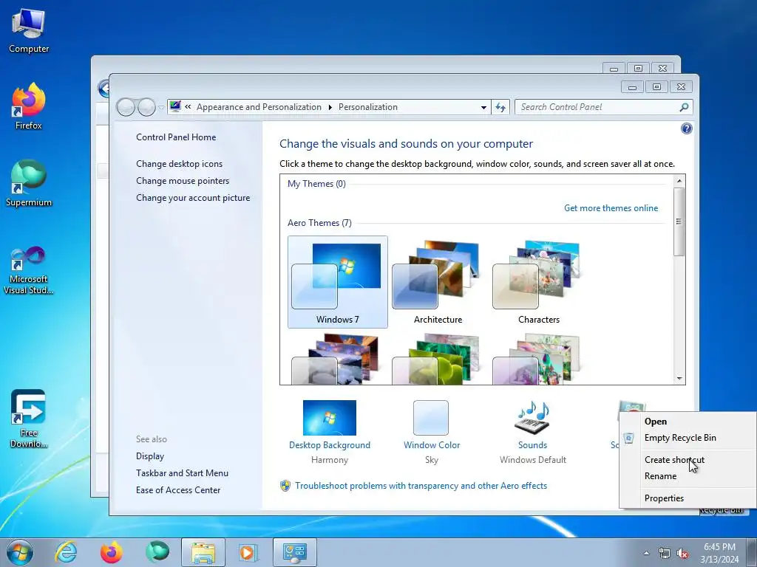The height and width of the screenshot is (567, 757).
Task: Open Sounds settings icon
Action: (532, 418)
